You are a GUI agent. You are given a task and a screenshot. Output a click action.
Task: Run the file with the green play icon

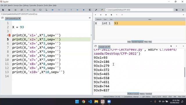pos(28,10)
